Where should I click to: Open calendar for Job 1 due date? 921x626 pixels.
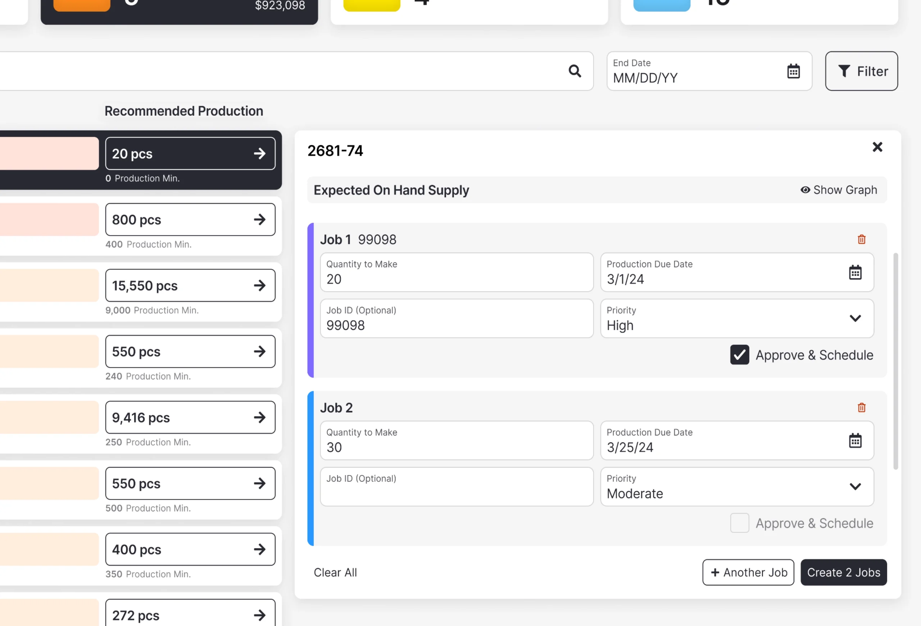[855, 273]
